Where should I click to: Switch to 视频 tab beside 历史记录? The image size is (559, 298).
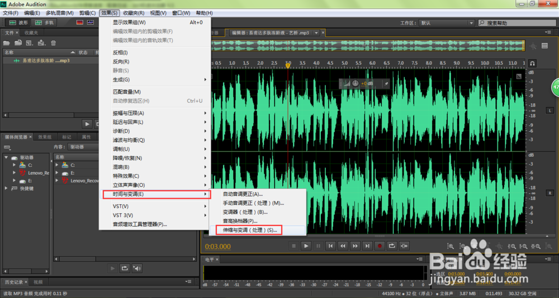38,282
